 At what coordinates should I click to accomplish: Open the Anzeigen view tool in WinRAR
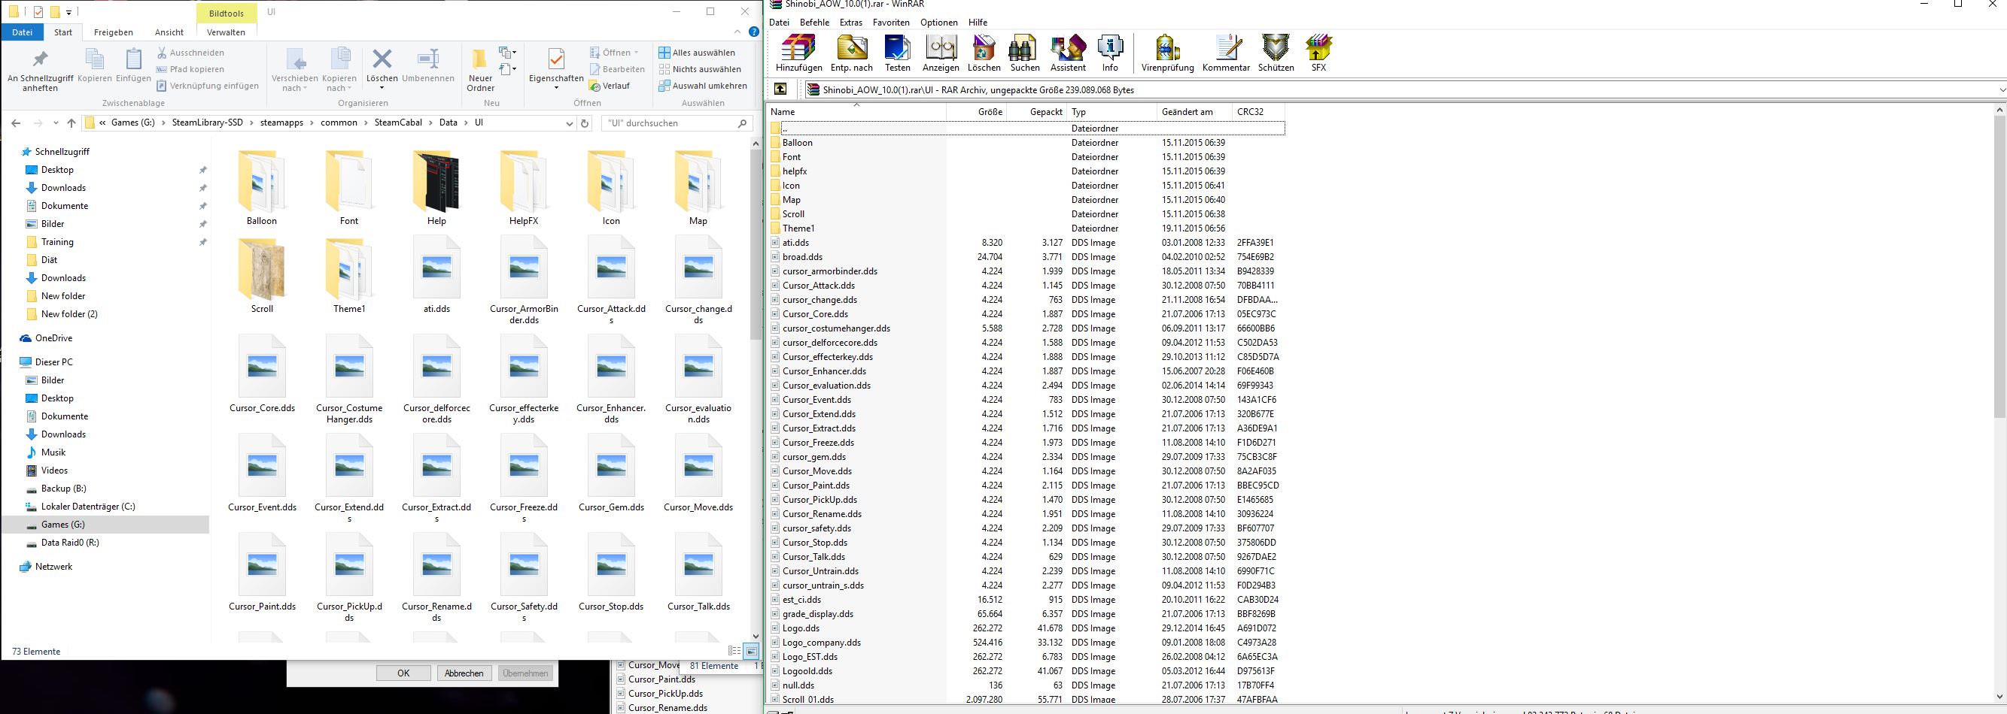tap(941, 53)
